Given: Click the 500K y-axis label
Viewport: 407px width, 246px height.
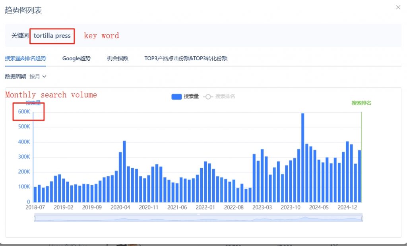Looking at the screenshot, I should click(24, 127).
